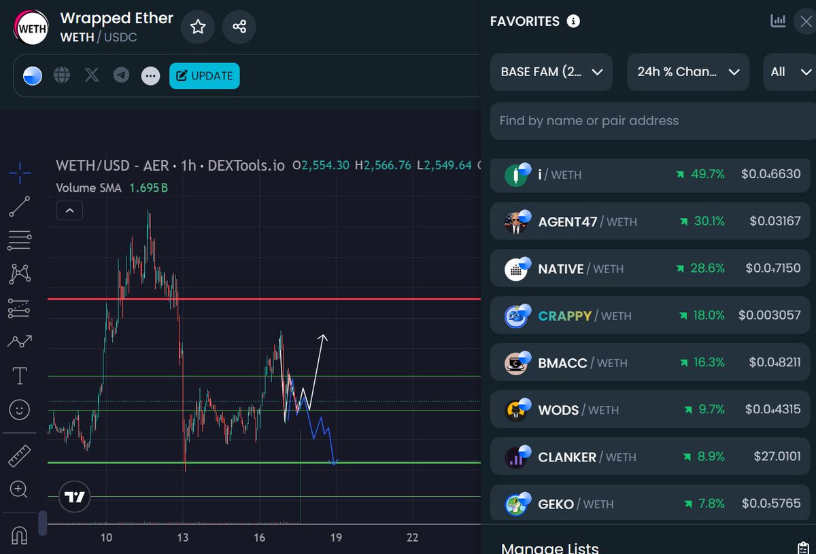Open the favorites chart view icon

778,21
